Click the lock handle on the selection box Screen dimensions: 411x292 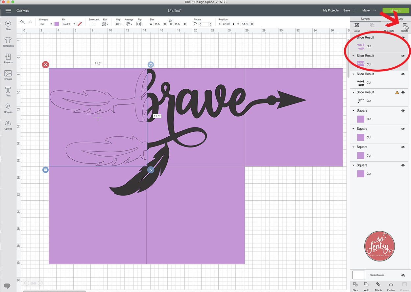(x=46, y=169)
